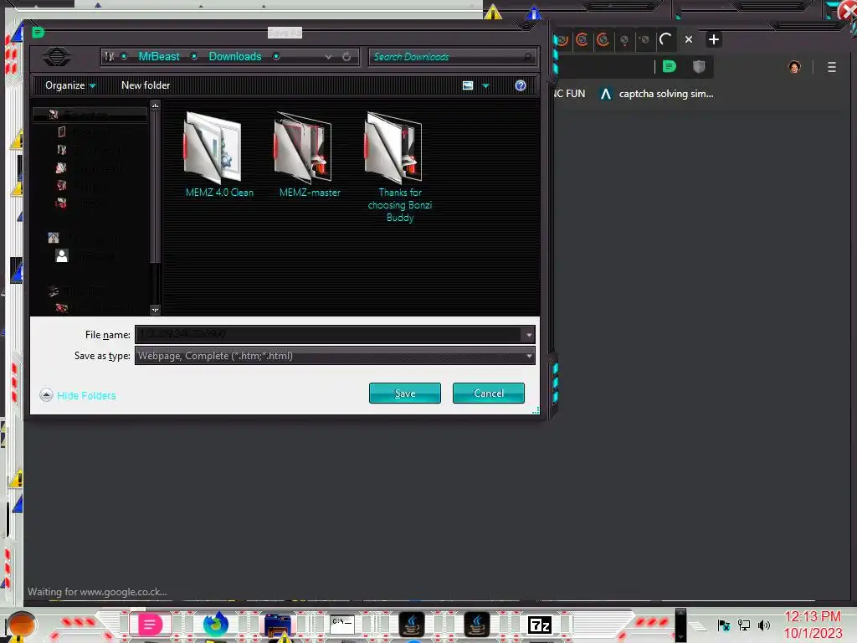The image size is (857, 643).
Task: Click the white user profile icon in navigation pane
Action: click(62, 256)
